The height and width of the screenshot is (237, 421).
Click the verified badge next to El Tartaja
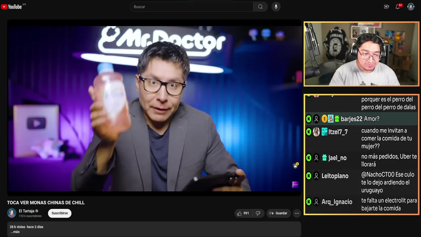pos(37,211)
